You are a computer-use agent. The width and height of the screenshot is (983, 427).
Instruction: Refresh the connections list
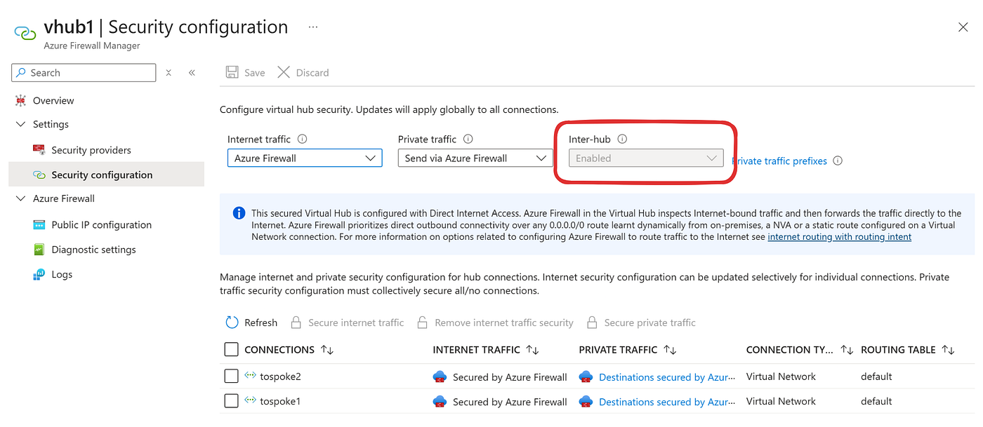(251, 323)
